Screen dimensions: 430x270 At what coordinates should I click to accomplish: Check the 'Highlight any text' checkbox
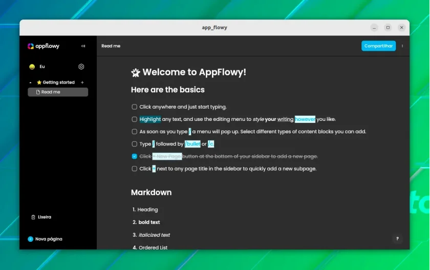134,119
